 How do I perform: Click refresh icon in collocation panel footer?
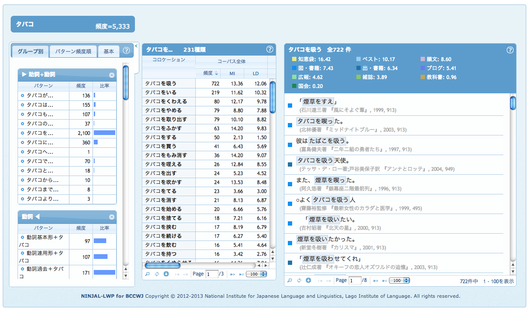click(157, 274)
